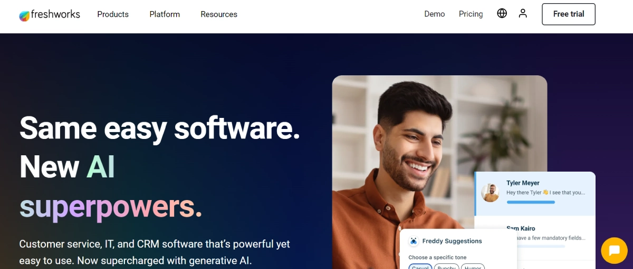Click the blue bar under Tyler's message
This screenshot has width=633, height=269.
coord(531,202)
